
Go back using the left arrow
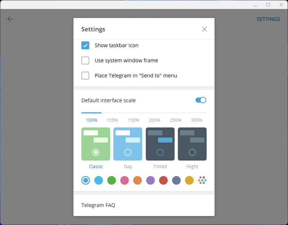pos(10,19)
